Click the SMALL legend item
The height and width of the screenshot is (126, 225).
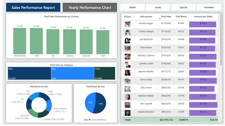click(102, 120)
